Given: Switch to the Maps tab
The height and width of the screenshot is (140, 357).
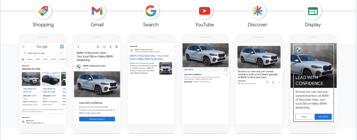Looking at the screenshot, I should coord(38,59).
